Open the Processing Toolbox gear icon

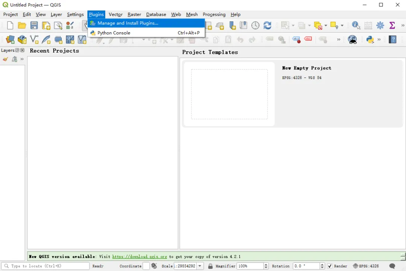tap(380, 26)
